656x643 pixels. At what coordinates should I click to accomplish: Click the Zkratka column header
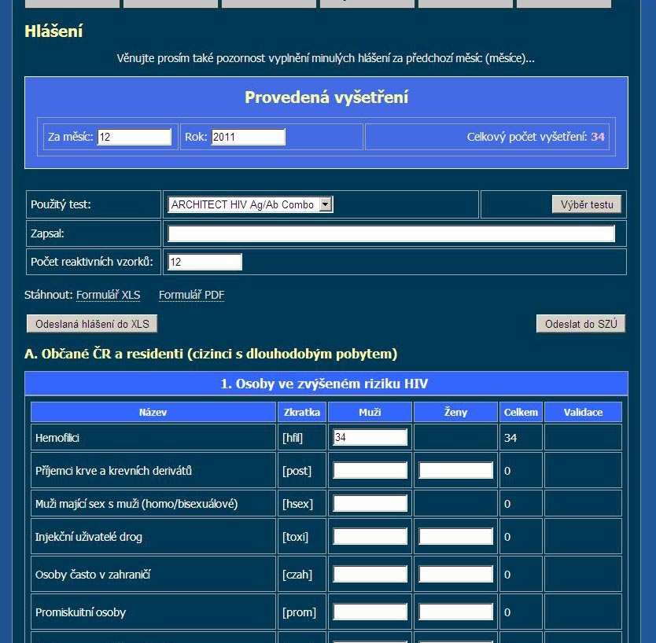pyautogui.click(x=301, y=412)
